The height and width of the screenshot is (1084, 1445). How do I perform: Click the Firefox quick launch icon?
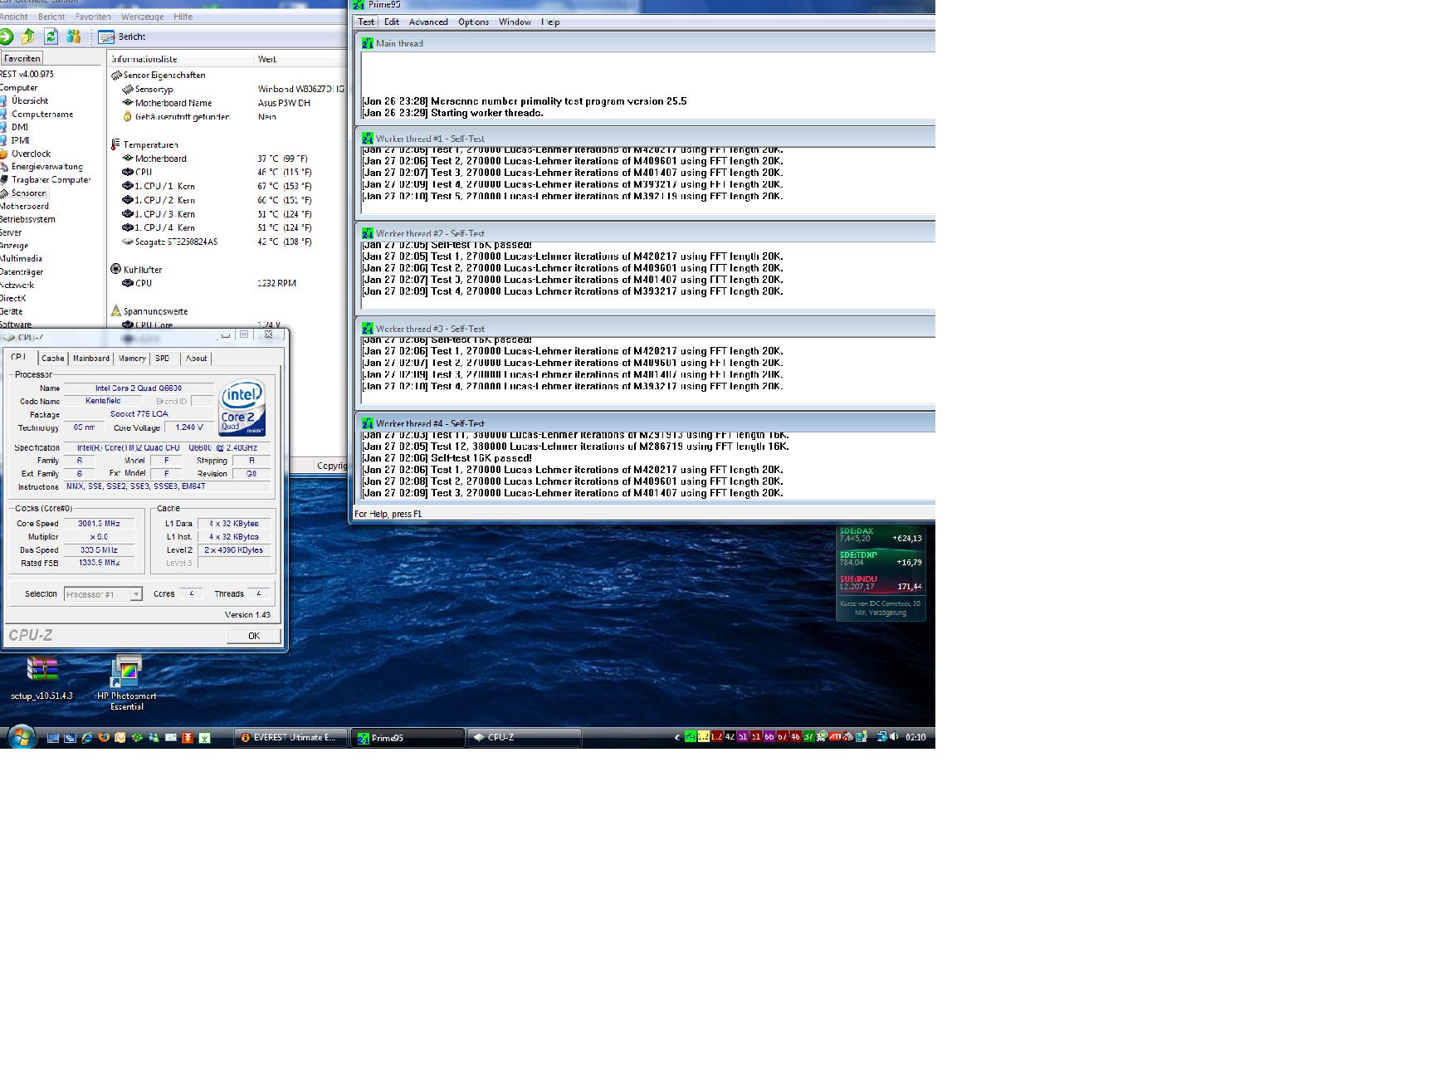(x=103, y=737)
